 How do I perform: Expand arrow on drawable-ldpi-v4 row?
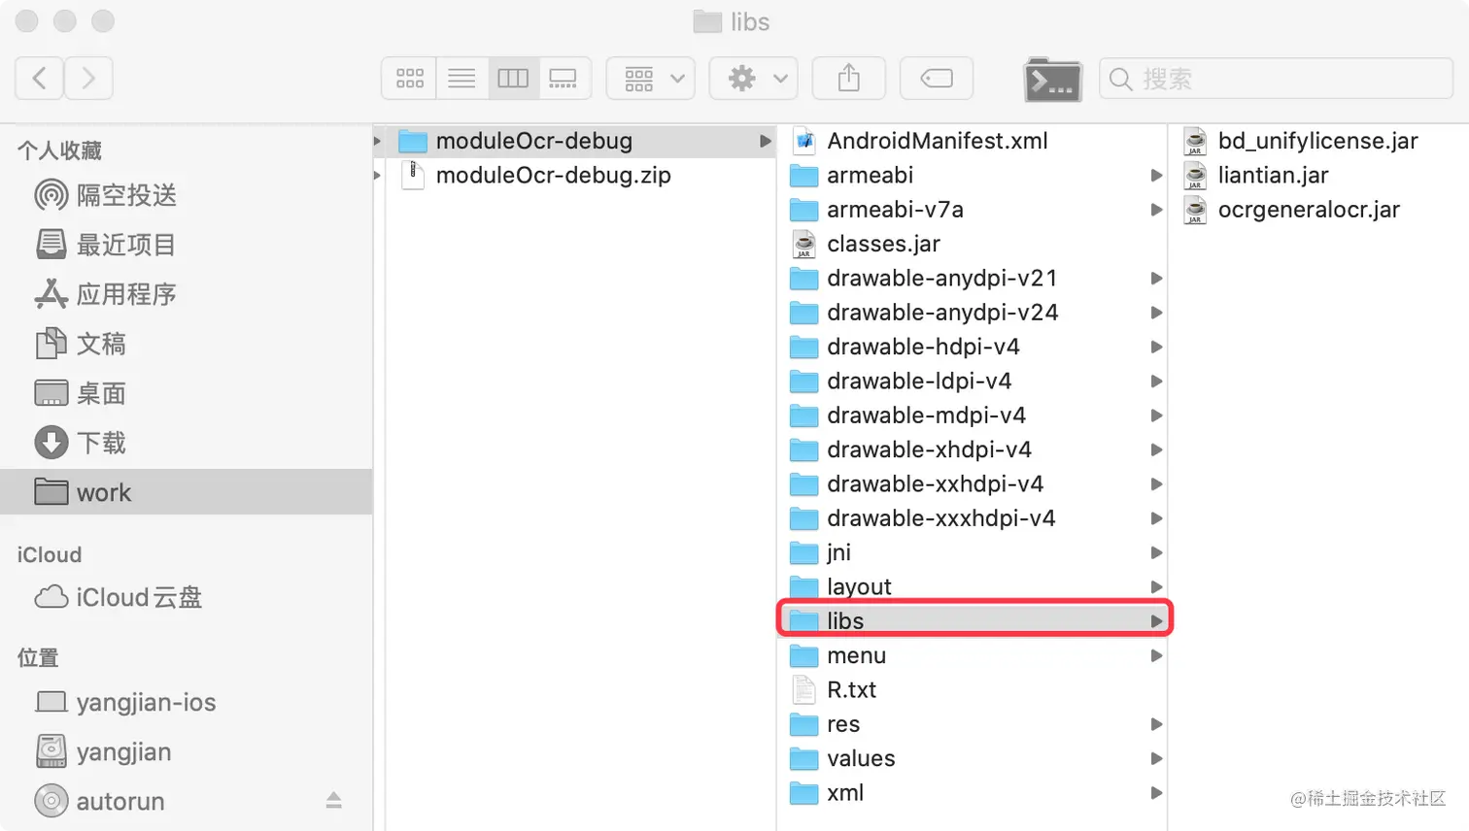[1156, 381]
